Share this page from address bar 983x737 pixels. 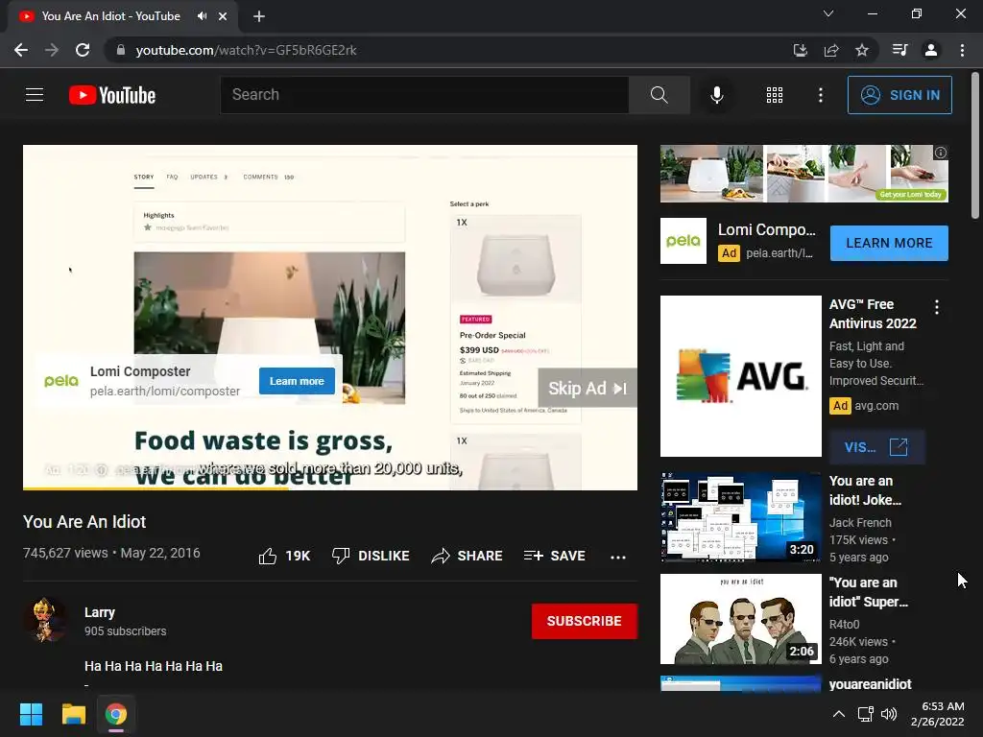(x=831, y=50)
